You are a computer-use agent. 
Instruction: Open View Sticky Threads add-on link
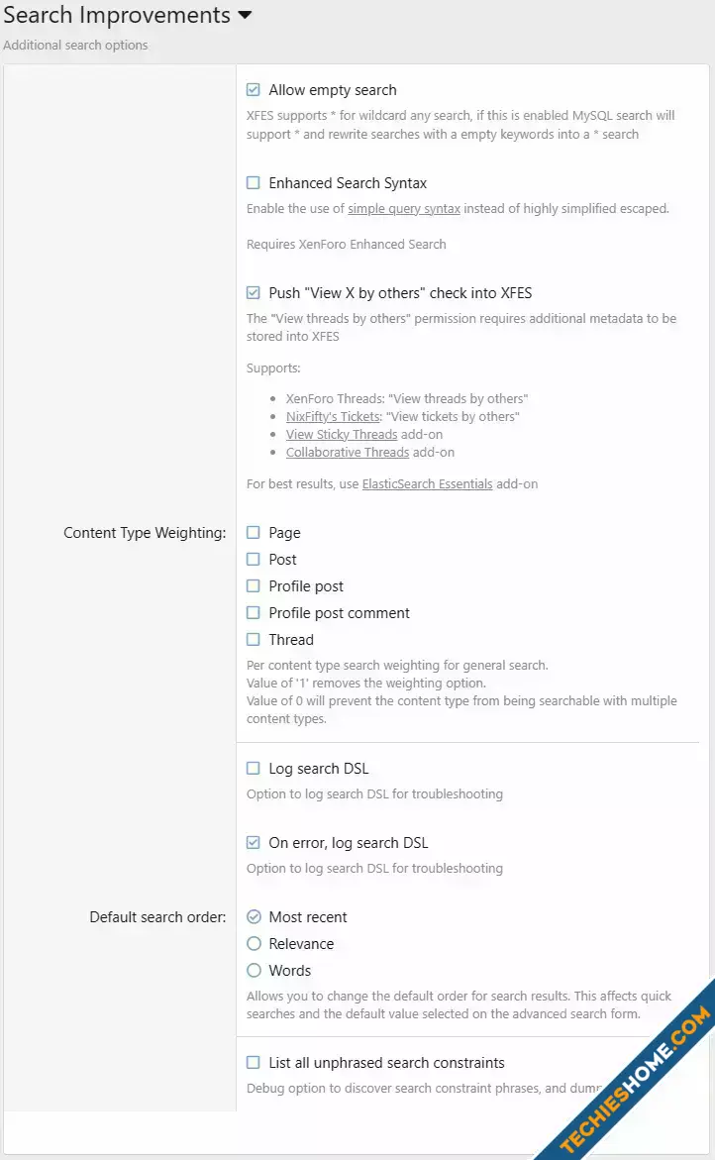pyautogui.click(x=342, y=434)
